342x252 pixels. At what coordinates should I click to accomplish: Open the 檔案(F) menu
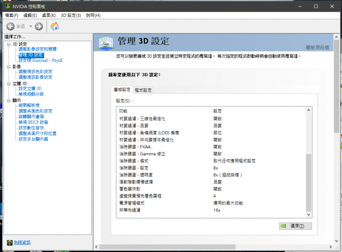(11, 16)
